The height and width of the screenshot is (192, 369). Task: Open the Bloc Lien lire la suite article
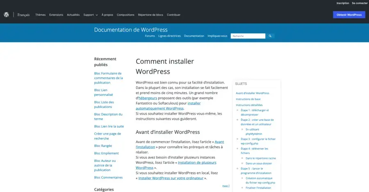pos(109,126)
